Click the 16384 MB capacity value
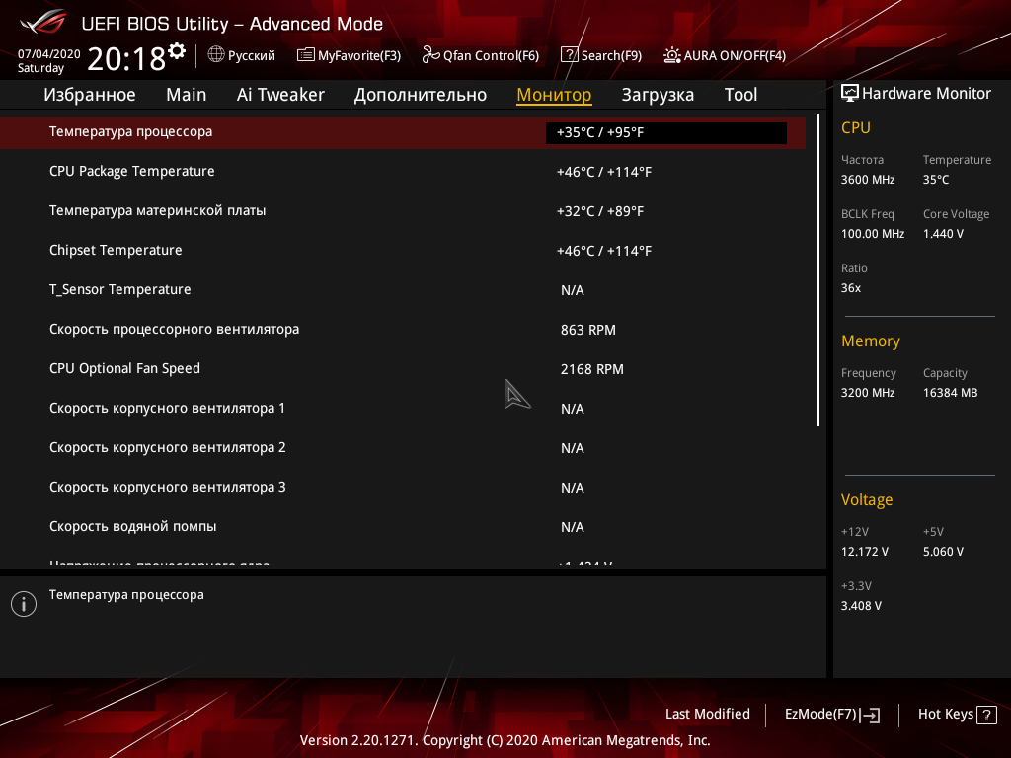Image resolution: width=1011 pixels, height=758 pixels. pos(951,393)
